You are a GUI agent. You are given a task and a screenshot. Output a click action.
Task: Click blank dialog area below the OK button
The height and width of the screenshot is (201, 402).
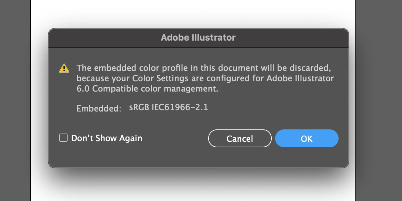point(306,158)
